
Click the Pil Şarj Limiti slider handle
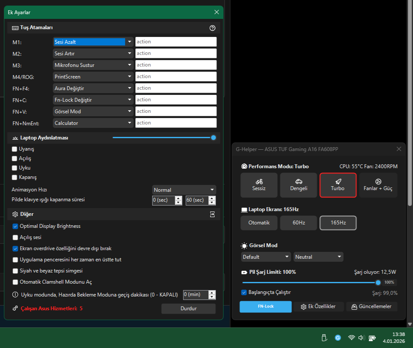point(378,282)
